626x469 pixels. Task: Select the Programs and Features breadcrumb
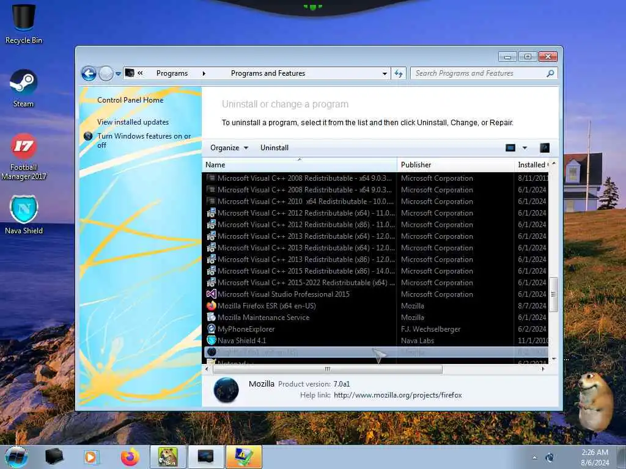pos(268,73)
